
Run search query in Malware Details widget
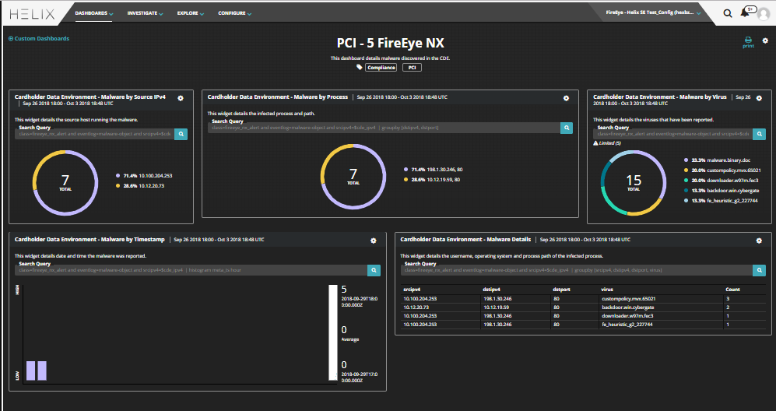tap(759, 270)
